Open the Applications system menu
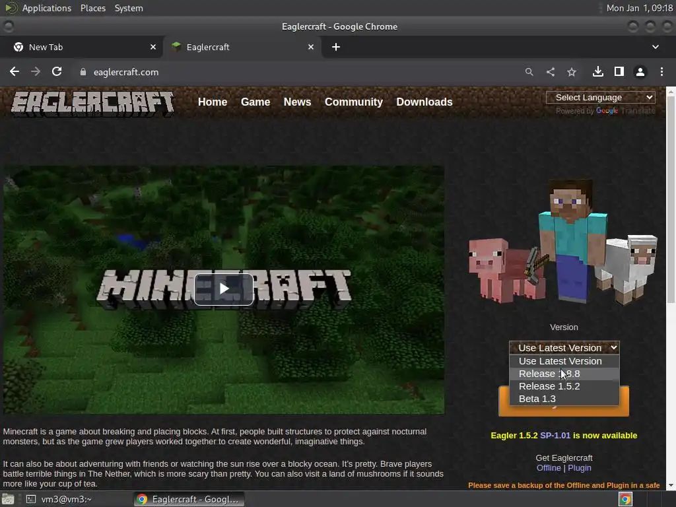 [x=47, y=8]
